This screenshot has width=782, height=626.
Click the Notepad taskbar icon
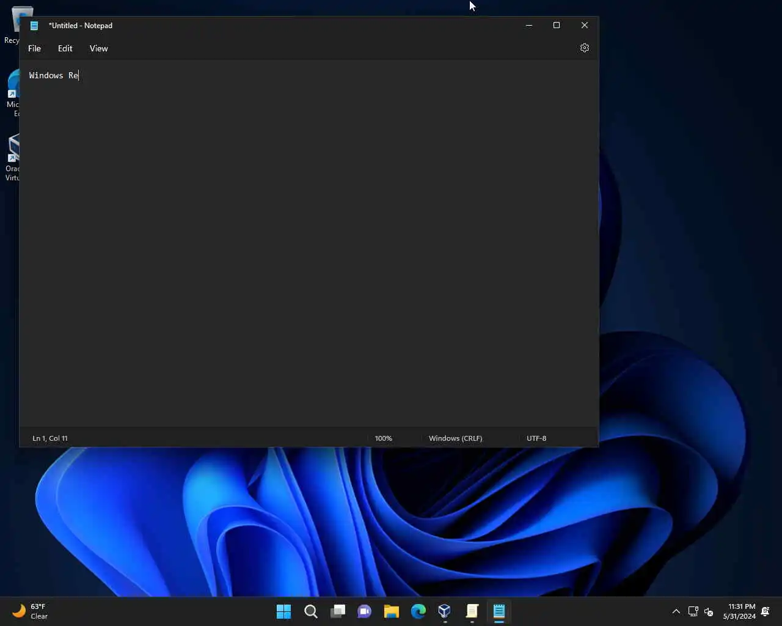point(499,611)
